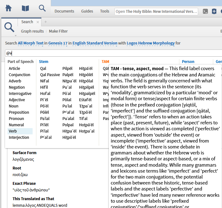Choose the Eštafʿēl stem
222x208 pixels.
pyautogui.click(x=85, y=100)
